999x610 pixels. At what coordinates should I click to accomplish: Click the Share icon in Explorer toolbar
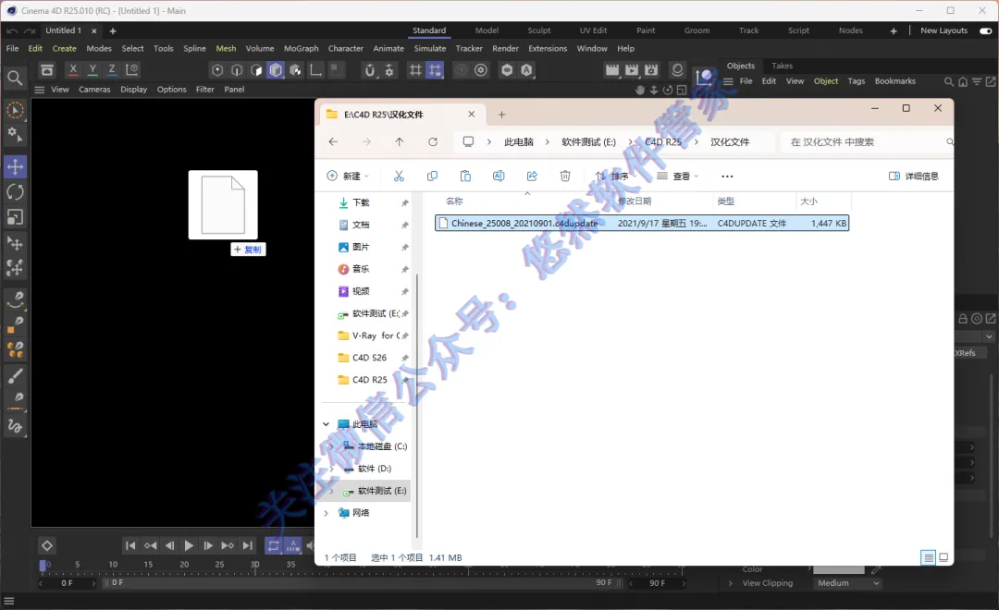pos(532,176)
